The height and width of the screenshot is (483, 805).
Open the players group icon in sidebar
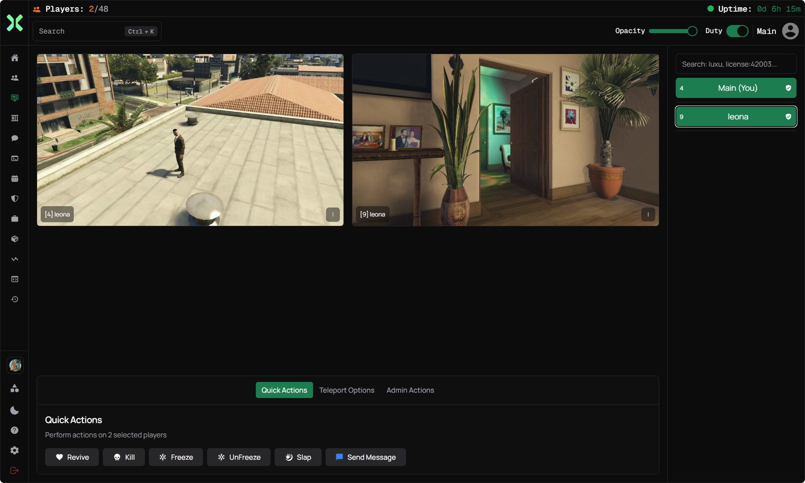coord(15,78)
